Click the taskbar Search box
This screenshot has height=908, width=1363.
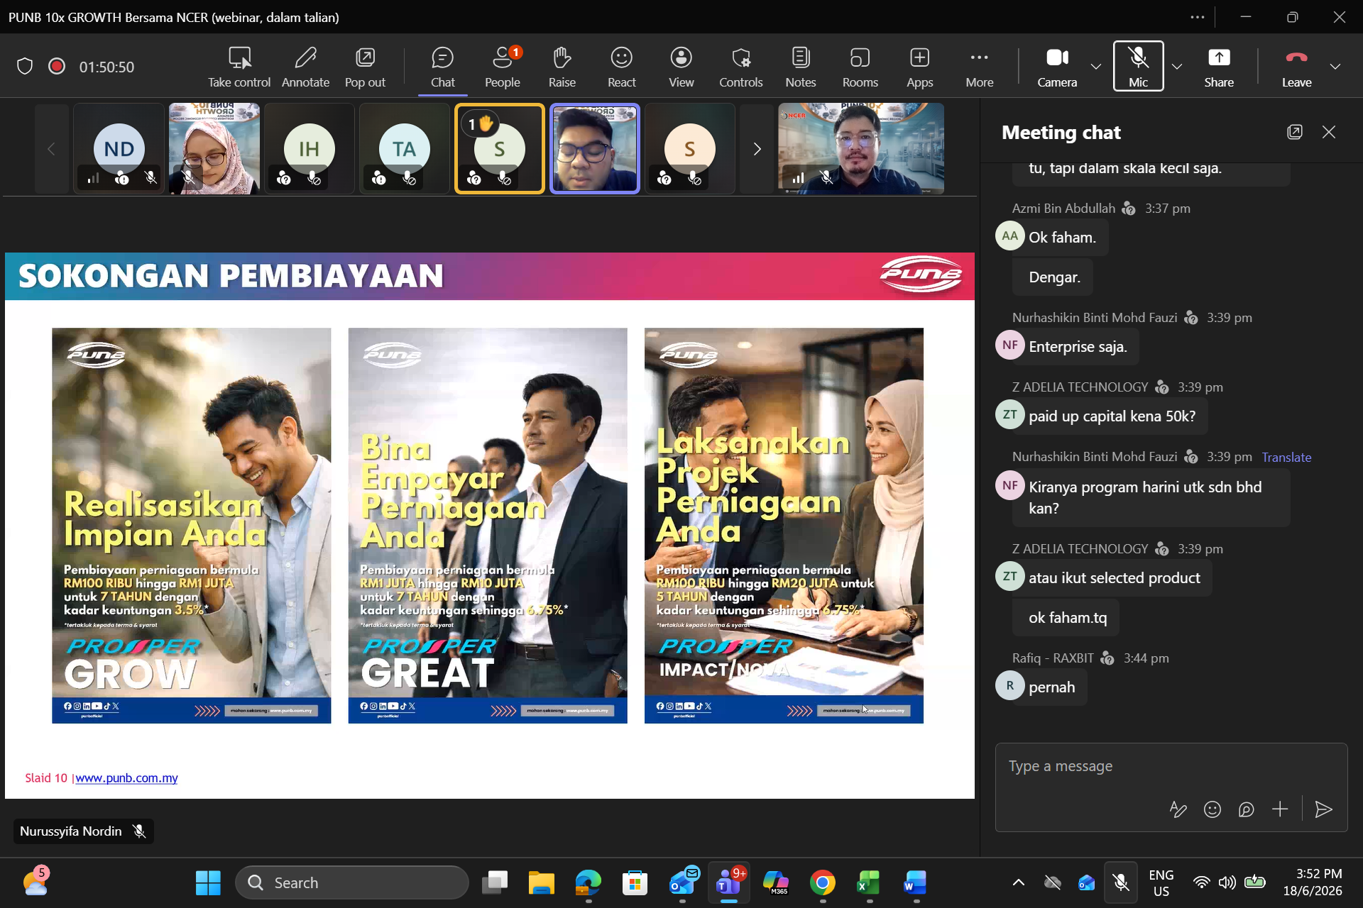pyautogui.click(x=352, y=882)
